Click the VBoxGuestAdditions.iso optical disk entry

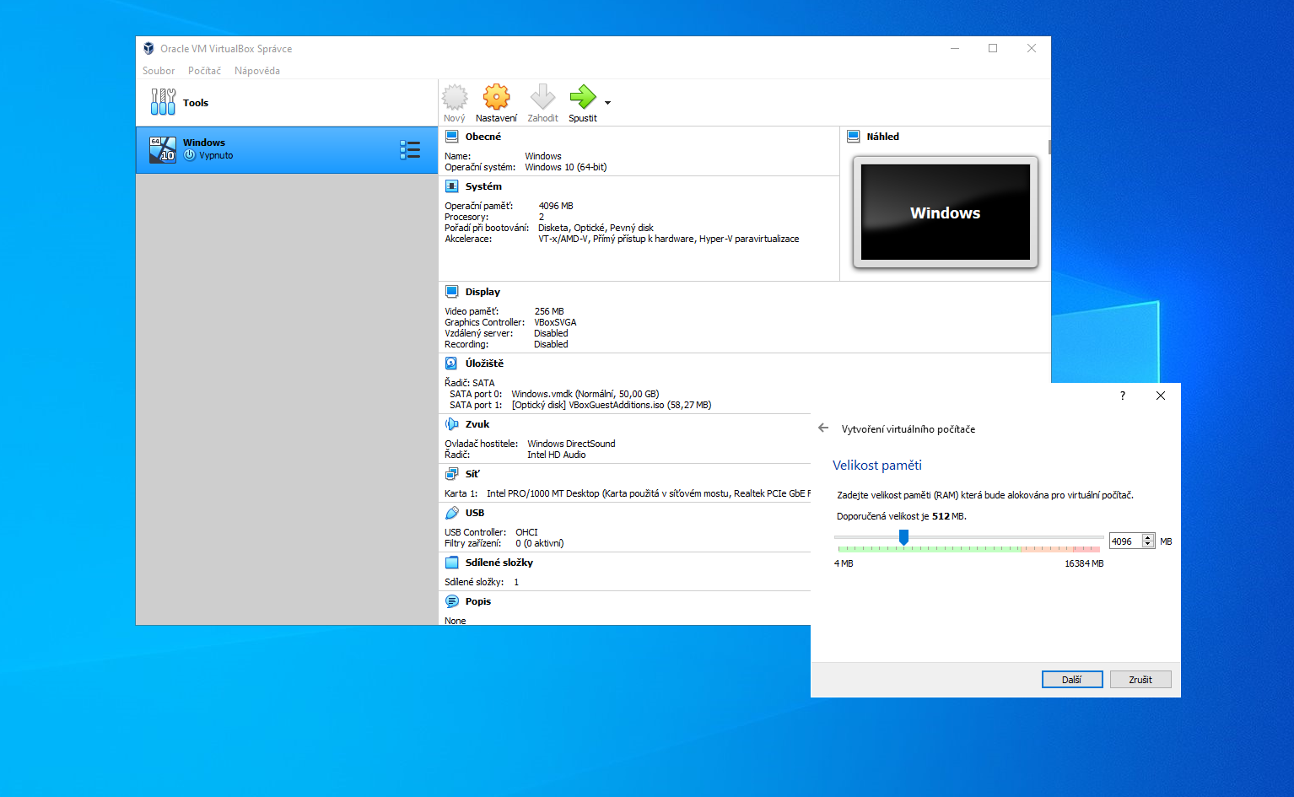coord(612,405)
